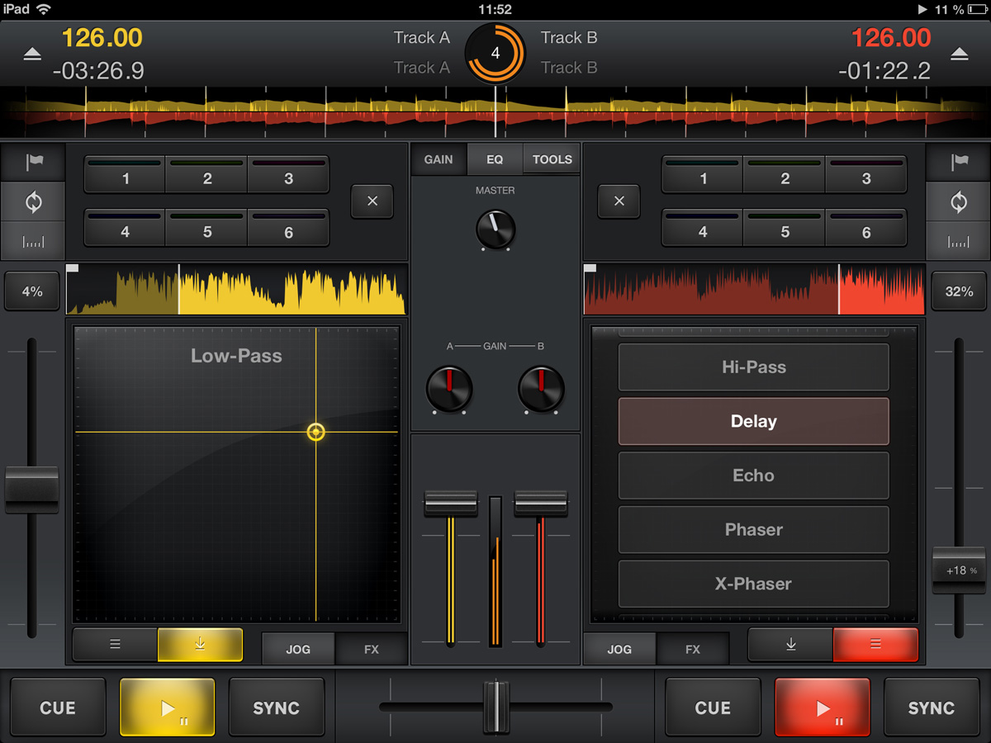Hit the SYNC button on Deck A
This screenshot has width=991, height=743.
[277, 708]
